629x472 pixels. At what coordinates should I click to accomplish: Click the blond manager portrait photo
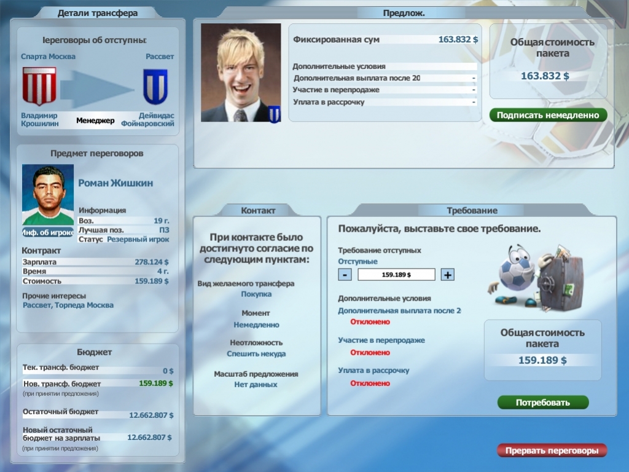point(241,73)
